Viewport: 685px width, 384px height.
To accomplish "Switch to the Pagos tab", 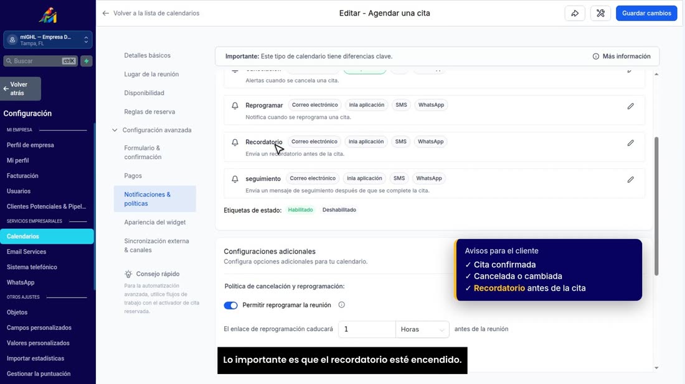I will (x=133, y=176).
